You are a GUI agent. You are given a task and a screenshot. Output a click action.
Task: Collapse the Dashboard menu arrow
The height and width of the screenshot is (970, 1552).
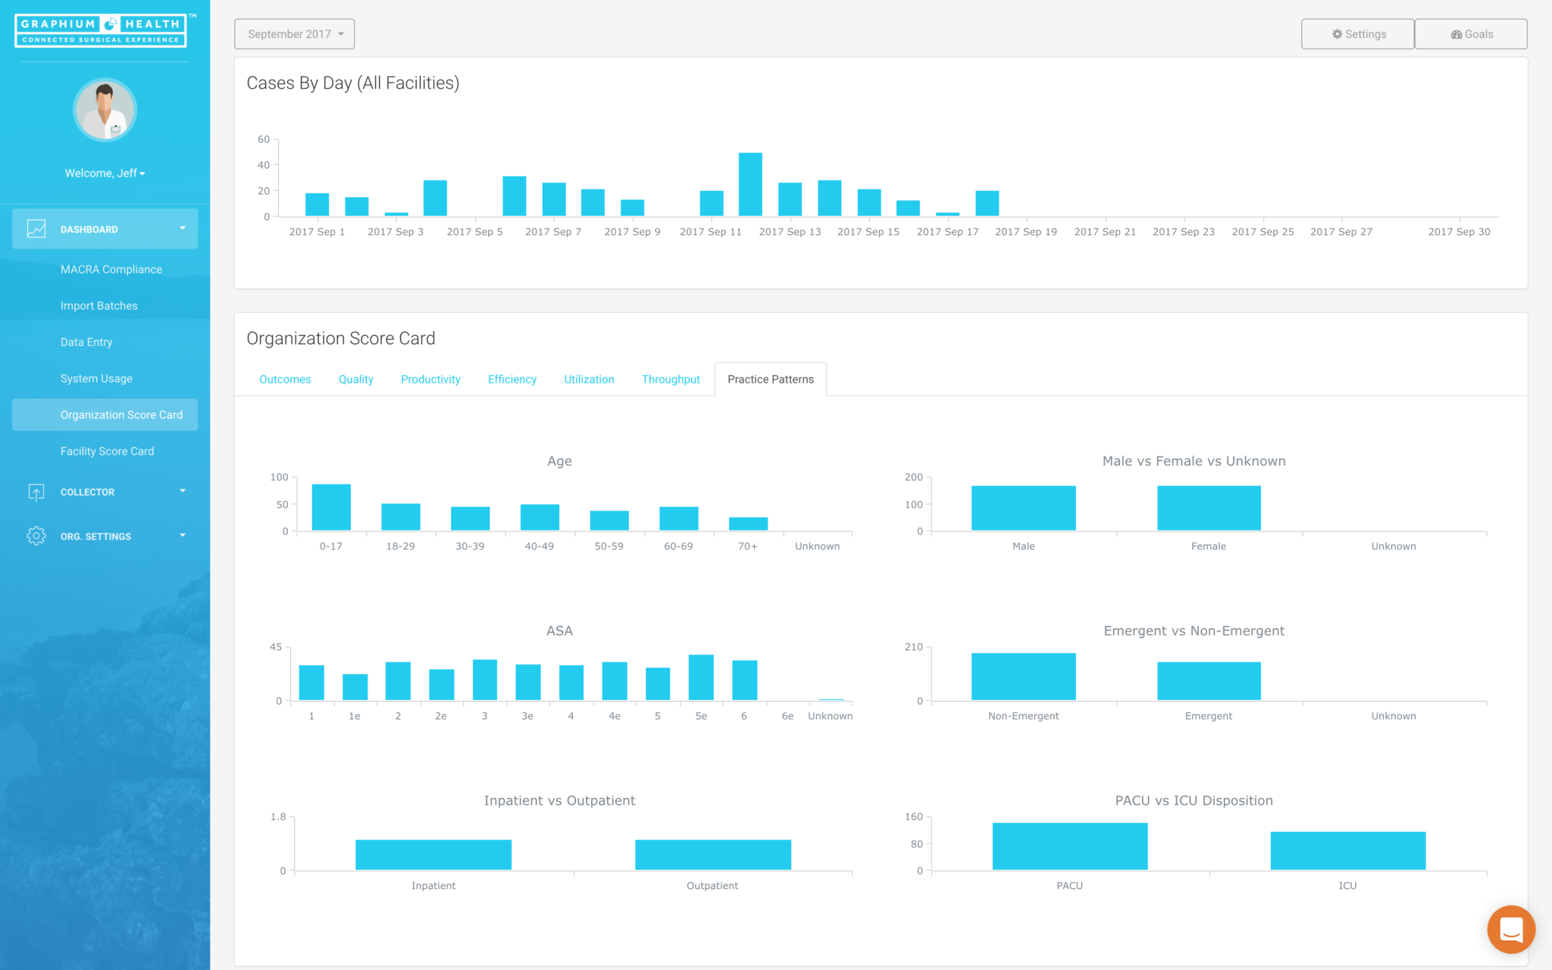(x=182, y=228)
